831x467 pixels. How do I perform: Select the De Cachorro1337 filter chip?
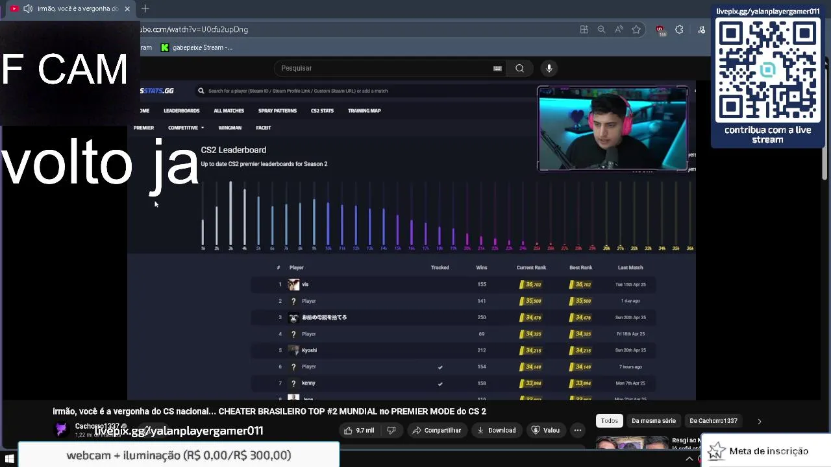(713, 421)
